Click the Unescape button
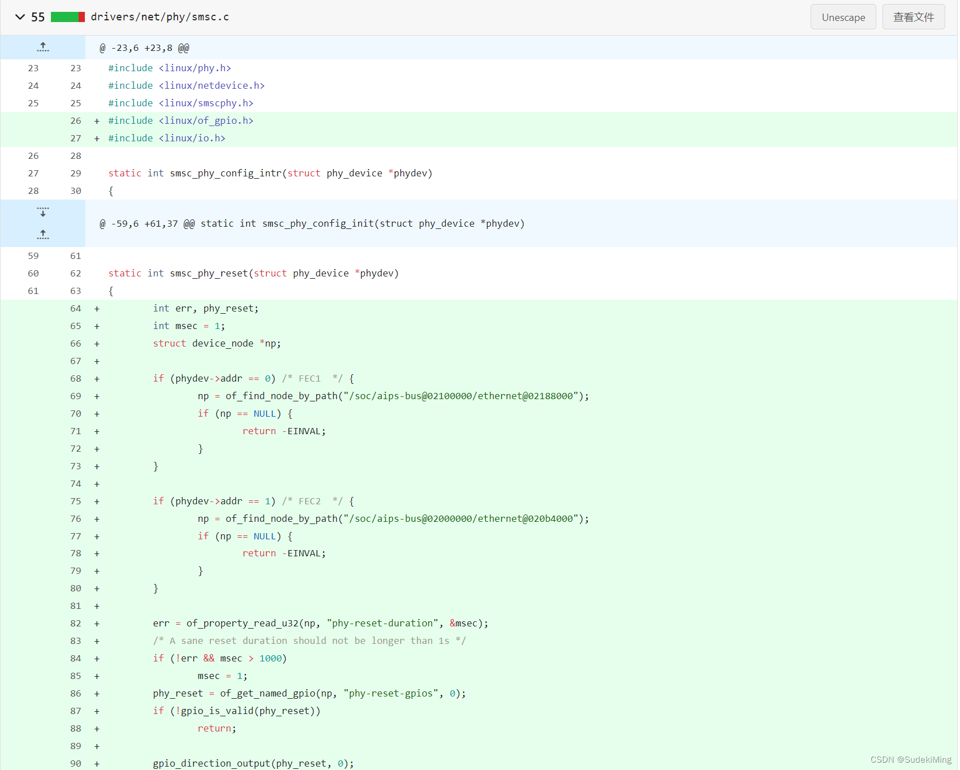The height and width of the screenshot is (770, 960). click(843, 17)
